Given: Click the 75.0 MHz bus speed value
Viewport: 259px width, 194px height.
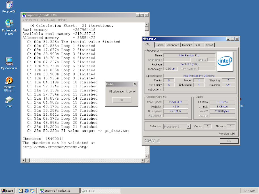Looking at the screenshot, I should tap(176, 111).
